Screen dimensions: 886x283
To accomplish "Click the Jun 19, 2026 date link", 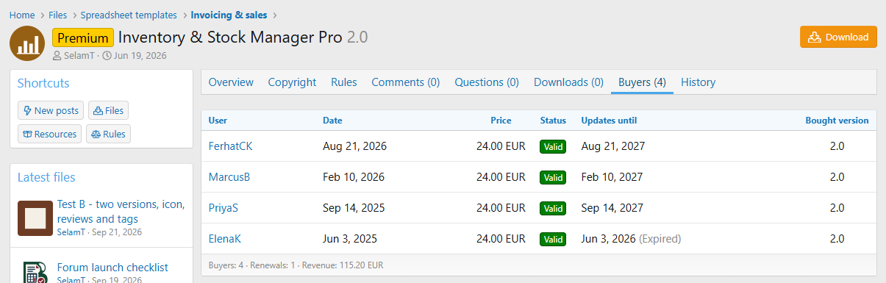I will (140, 56).
